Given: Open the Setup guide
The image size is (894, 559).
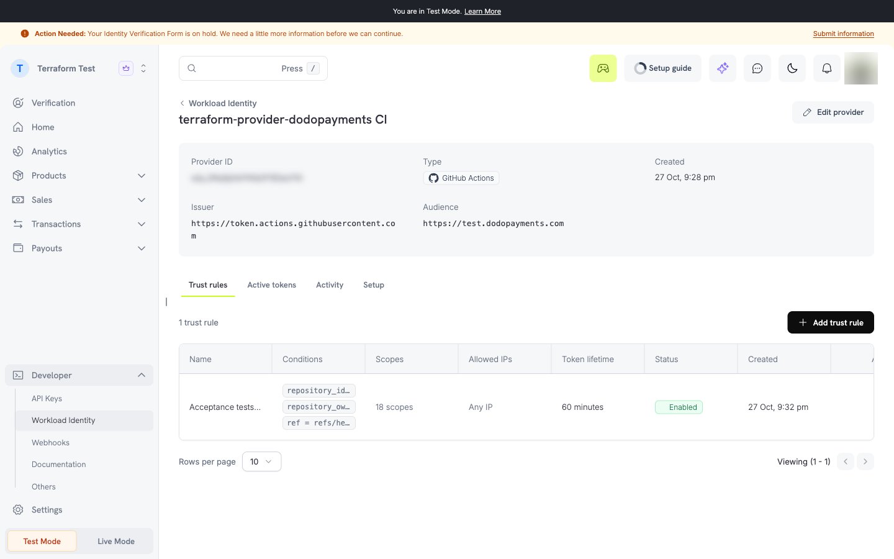Looking at the screenshot, I should (663, 68).
